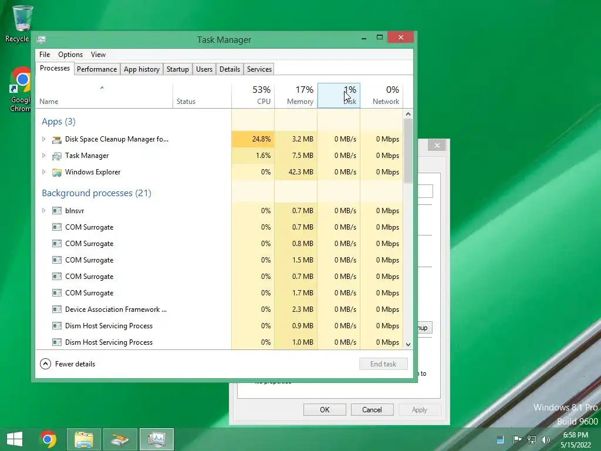Switch to the Startup tab

tap(177, 69)
